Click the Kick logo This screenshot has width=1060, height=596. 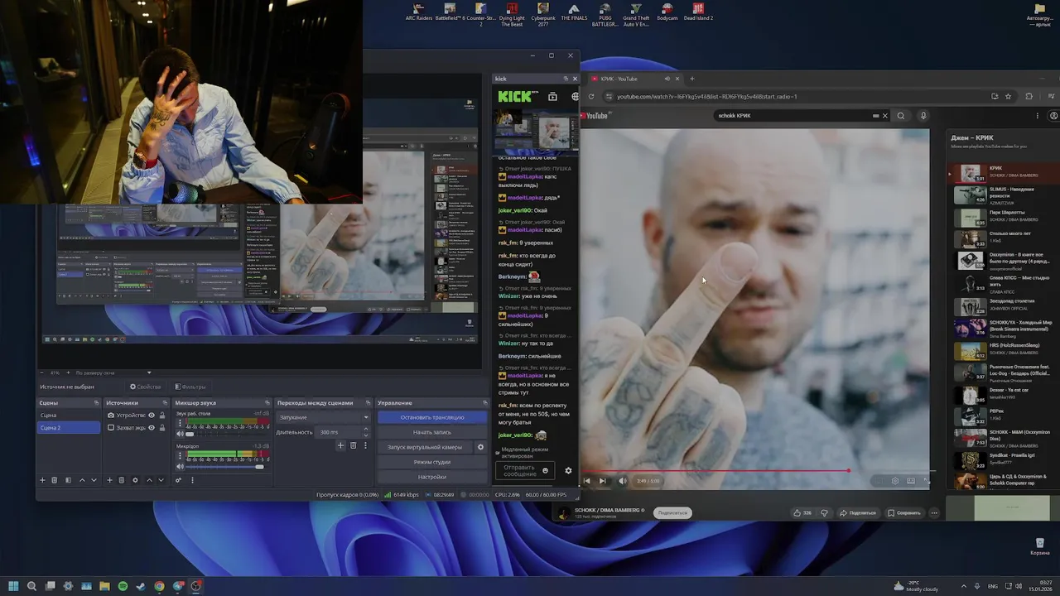(x=514, y=97)
